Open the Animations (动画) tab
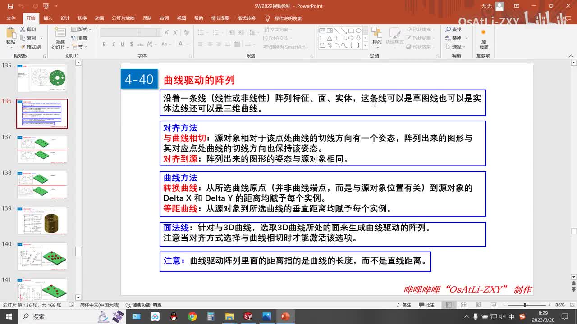Screen dimensions: 577x324 [99, 18]
